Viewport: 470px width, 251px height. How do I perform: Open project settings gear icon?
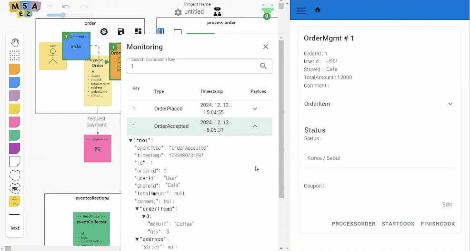(x=178, y=12)
